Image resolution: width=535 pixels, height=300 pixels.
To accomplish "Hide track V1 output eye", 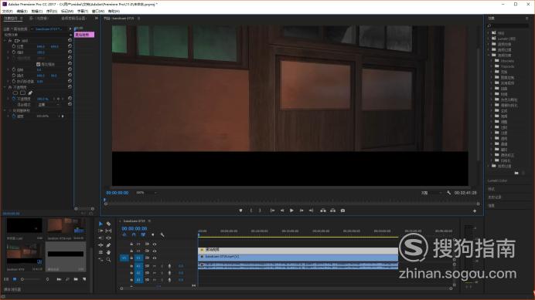I will 155,258.
